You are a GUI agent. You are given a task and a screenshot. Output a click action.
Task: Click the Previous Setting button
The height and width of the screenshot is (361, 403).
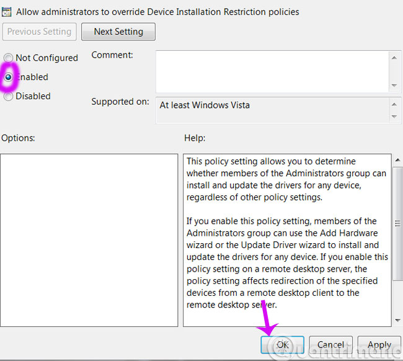click(x=40, y=32)
